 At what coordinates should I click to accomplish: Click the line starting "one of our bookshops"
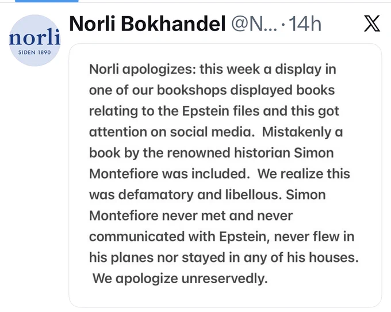click(x=212, y=90)
